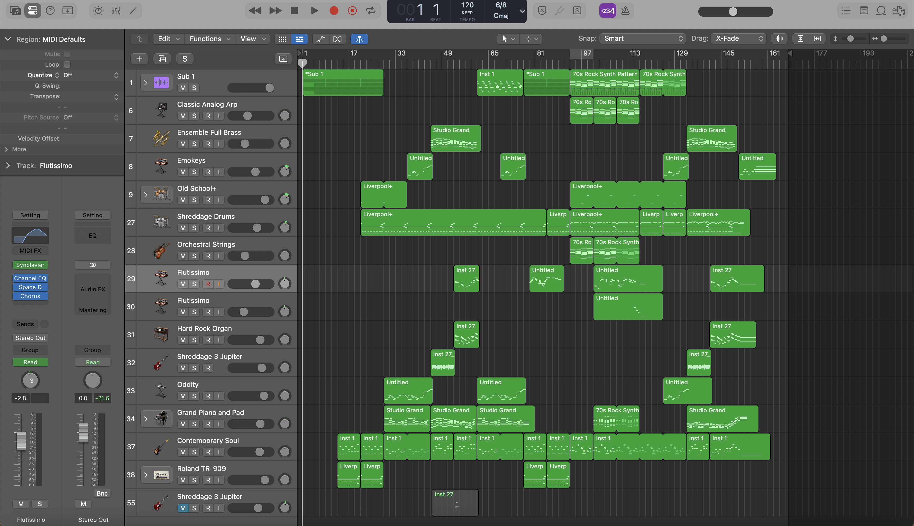
Task: Open the Mixer from toolbar icon
Action: coord(116,11)
